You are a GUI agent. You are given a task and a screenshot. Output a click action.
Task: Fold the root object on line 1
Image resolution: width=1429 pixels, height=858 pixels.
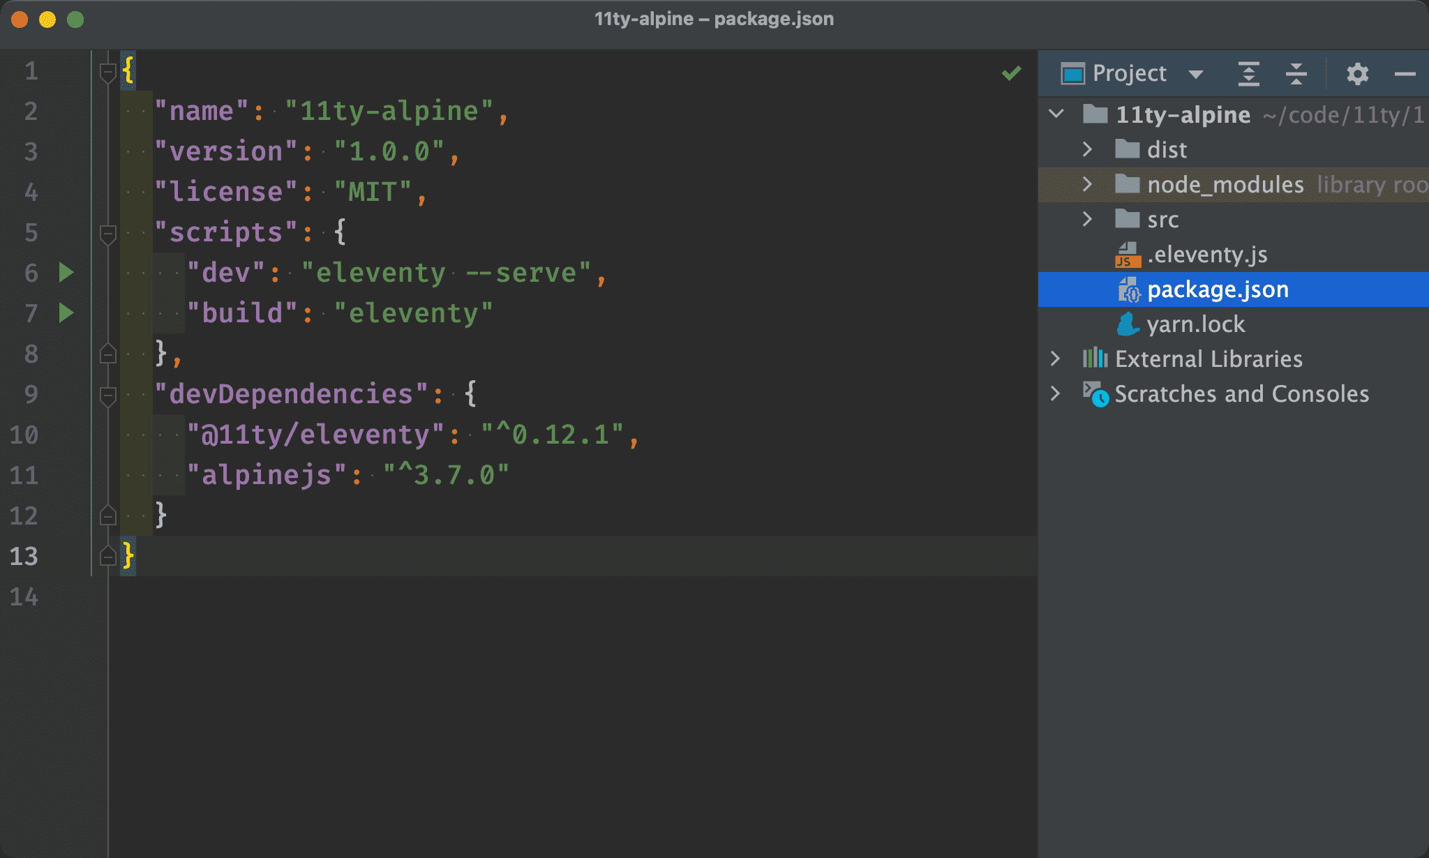point(107,72)
